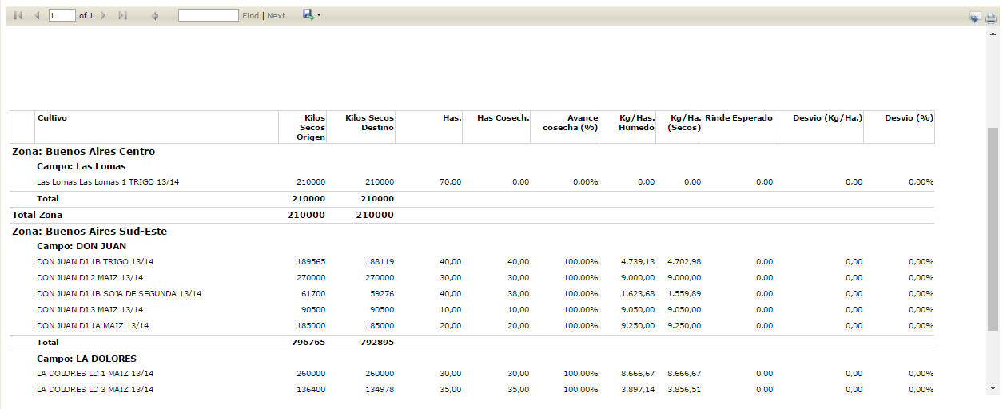
Task: Click the 3.897,14 humedo value
Action: point(638,390)
